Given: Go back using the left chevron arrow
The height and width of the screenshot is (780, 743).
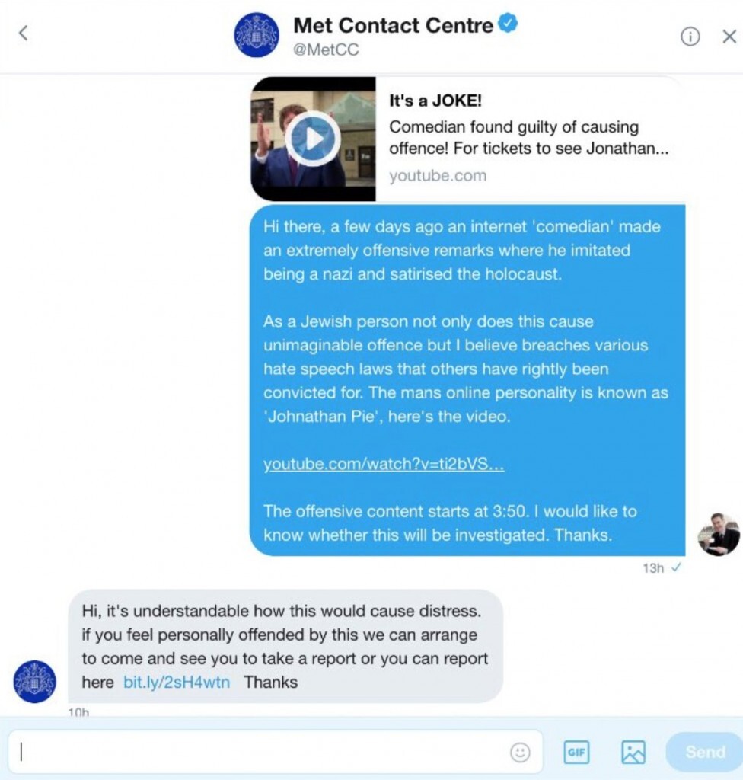Looking at the screenshot, I should point(23,34).
